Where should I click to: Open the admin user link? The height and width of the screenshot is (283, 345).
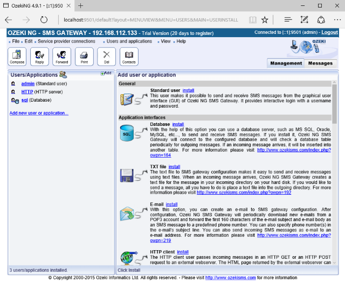point(27,83)
